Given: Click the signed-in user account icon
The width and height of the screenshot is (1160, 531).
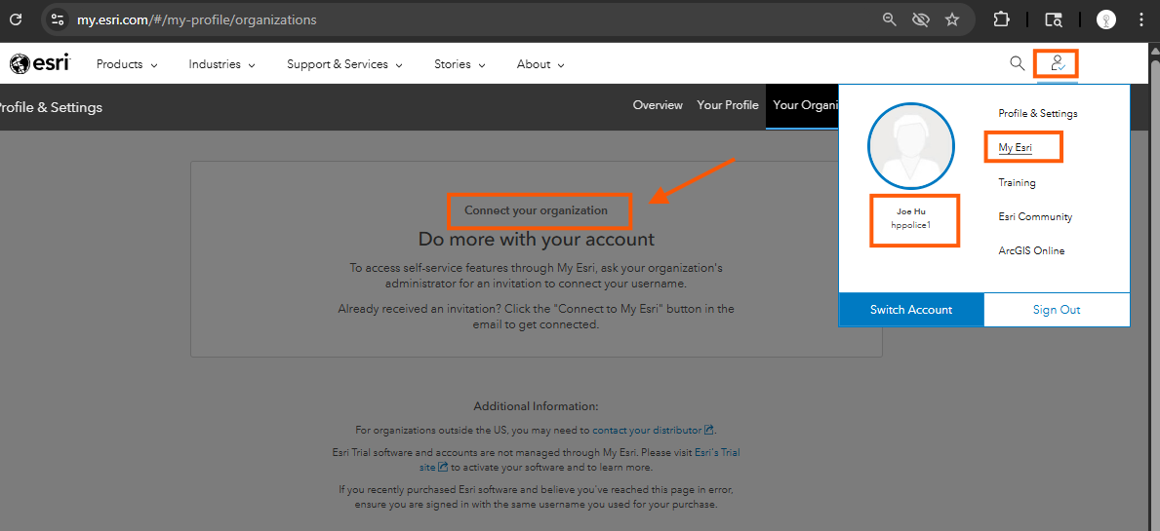Looking at the screenshot, I should tap(1057, 64).
